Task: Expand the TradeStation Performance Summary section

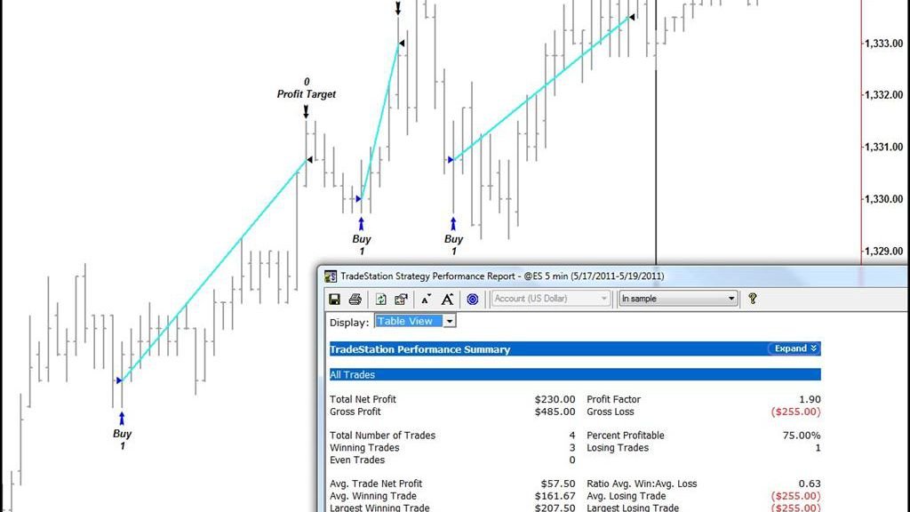Action: 795,348
